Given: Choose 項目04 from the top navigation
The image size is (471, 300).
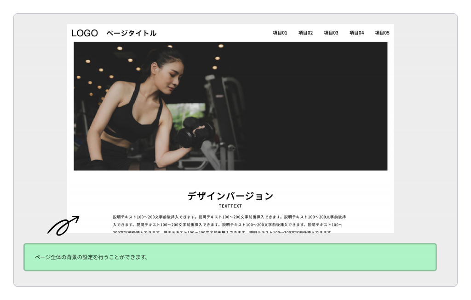Looking at the screenshot, I should (x=356, y=33).
